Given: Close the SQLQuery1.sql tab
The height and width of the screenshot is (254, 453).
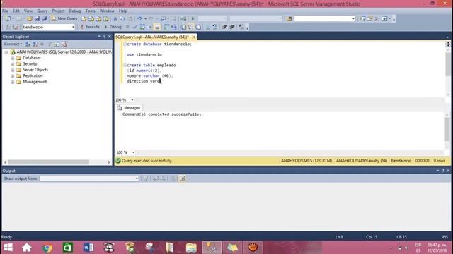Looking at the screenshot, I should [x=193, y=37].
